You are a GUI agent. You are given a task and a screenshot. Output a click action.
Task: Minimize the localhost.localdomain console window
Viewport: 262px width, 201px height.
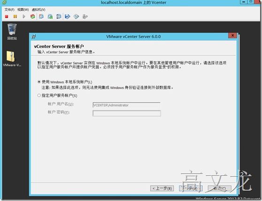244,2
